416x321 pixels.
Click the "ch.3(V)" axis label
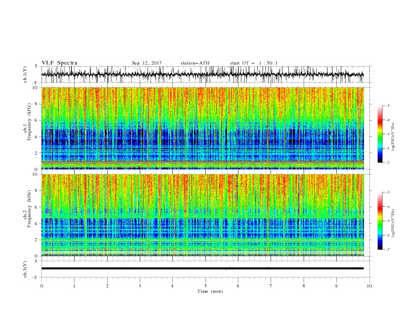tap(25, 269)
